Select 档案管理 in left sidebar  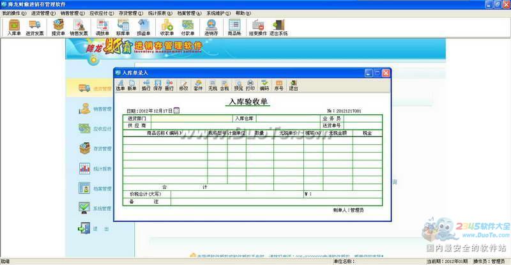pyautogui.click(x=95, y=188)
